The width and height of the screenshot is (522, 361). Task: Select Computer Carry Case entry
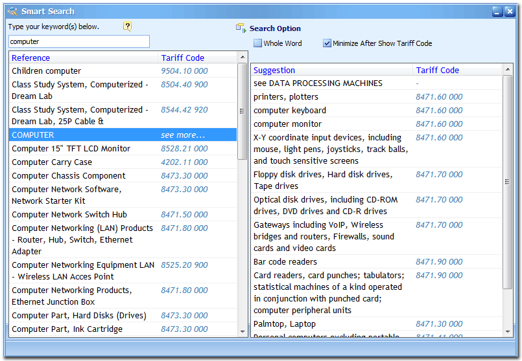pos(52,162)
